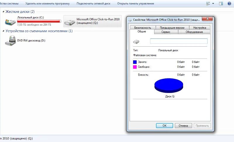
Task: Click the Файловая система label
Action: 145,55
